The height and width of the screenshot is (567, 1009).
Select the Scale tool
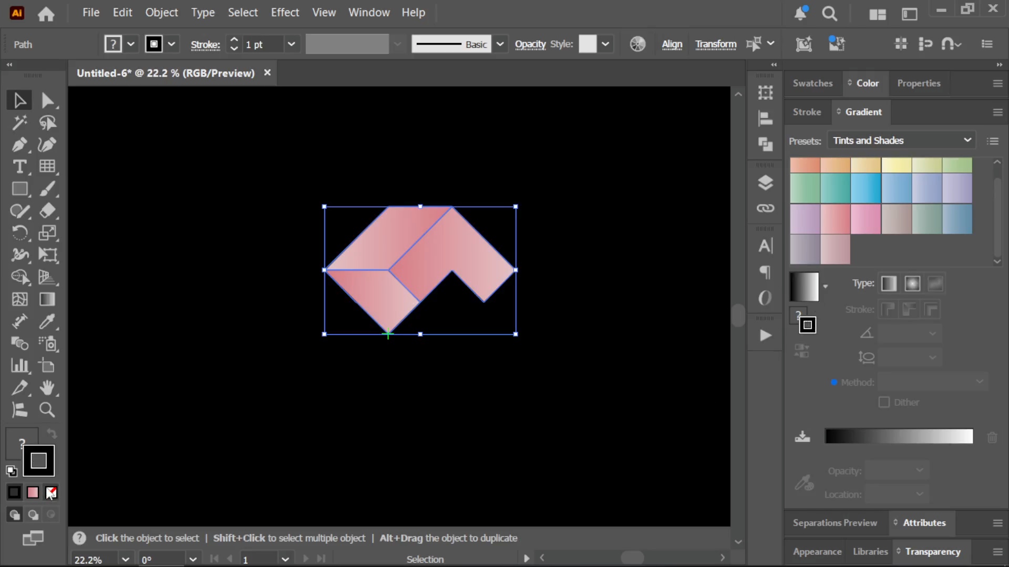(47, 233)
